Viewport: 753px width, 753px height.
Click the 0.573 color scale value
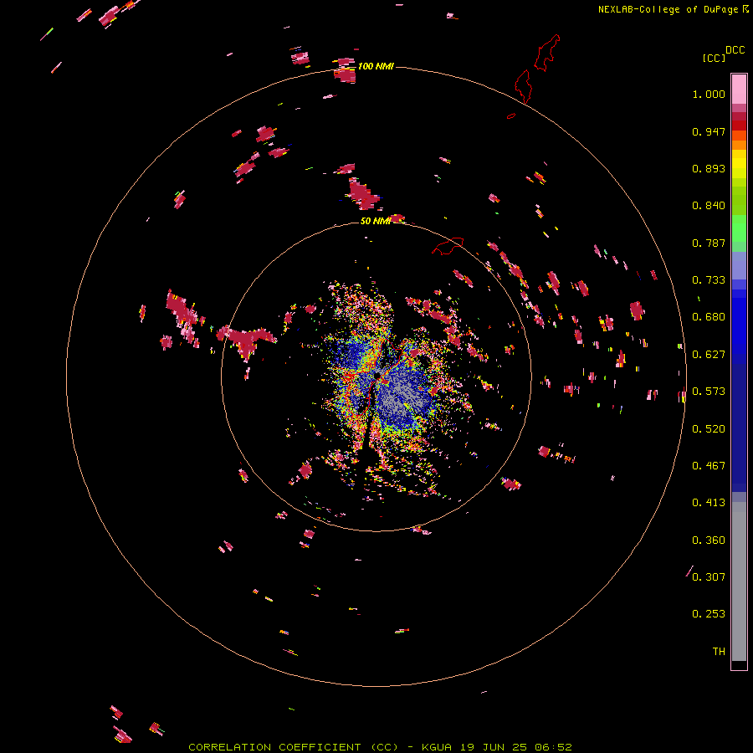(x=709, y=392)
